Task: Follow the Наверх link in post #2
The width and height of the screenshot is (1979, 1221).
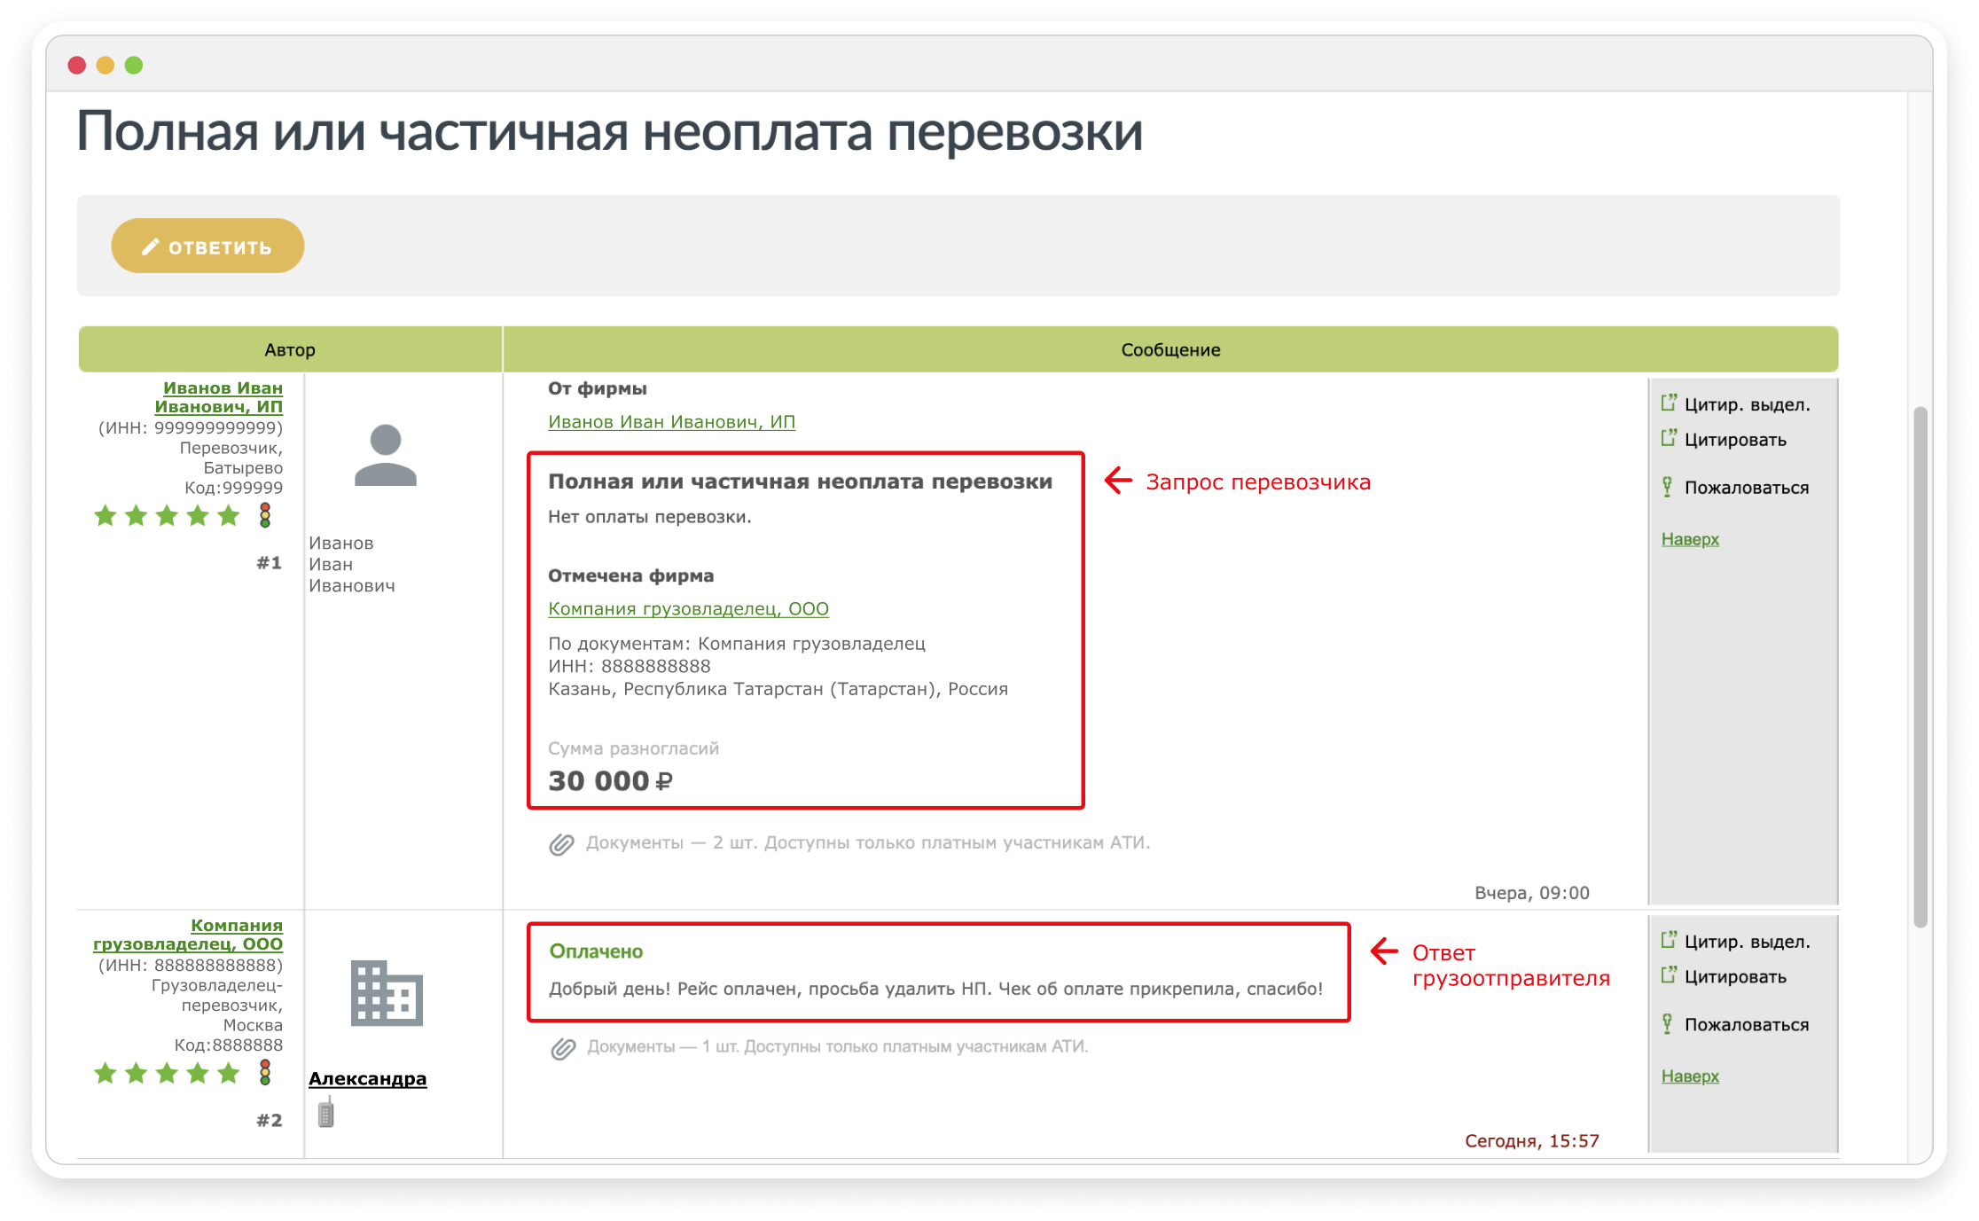Action: pyautogui.click(x=1690, y=1076)
